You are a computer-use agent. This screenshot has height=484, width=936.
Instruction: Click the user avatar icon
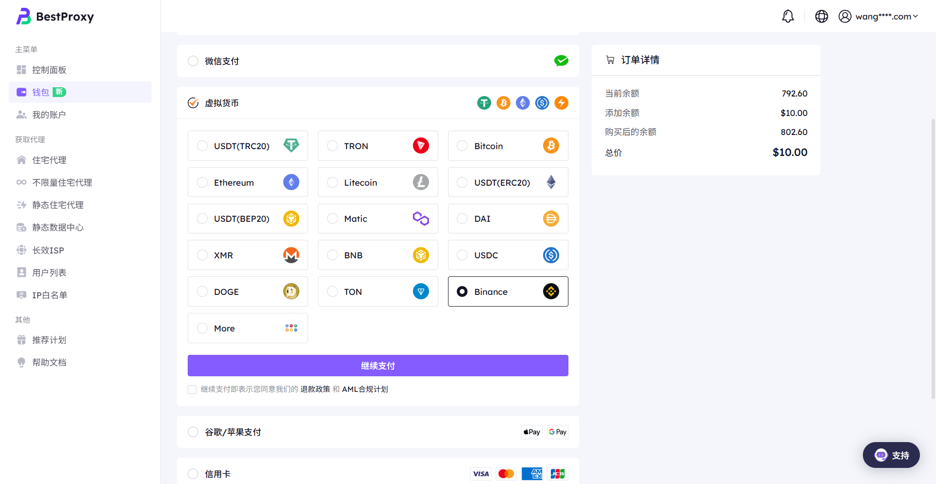[845, 17]
